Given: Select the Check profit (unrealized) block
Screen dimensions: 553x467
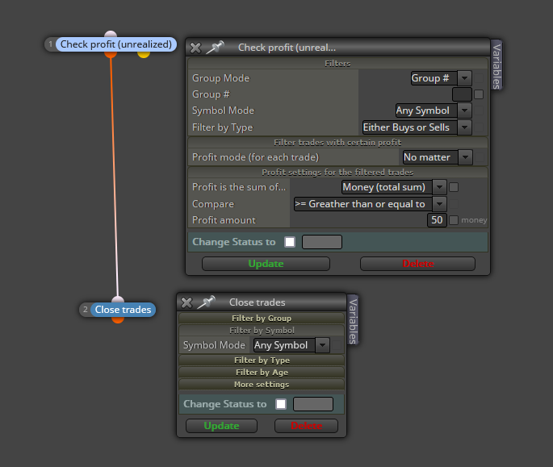Looking at the screenshot, I should (116, 44).
